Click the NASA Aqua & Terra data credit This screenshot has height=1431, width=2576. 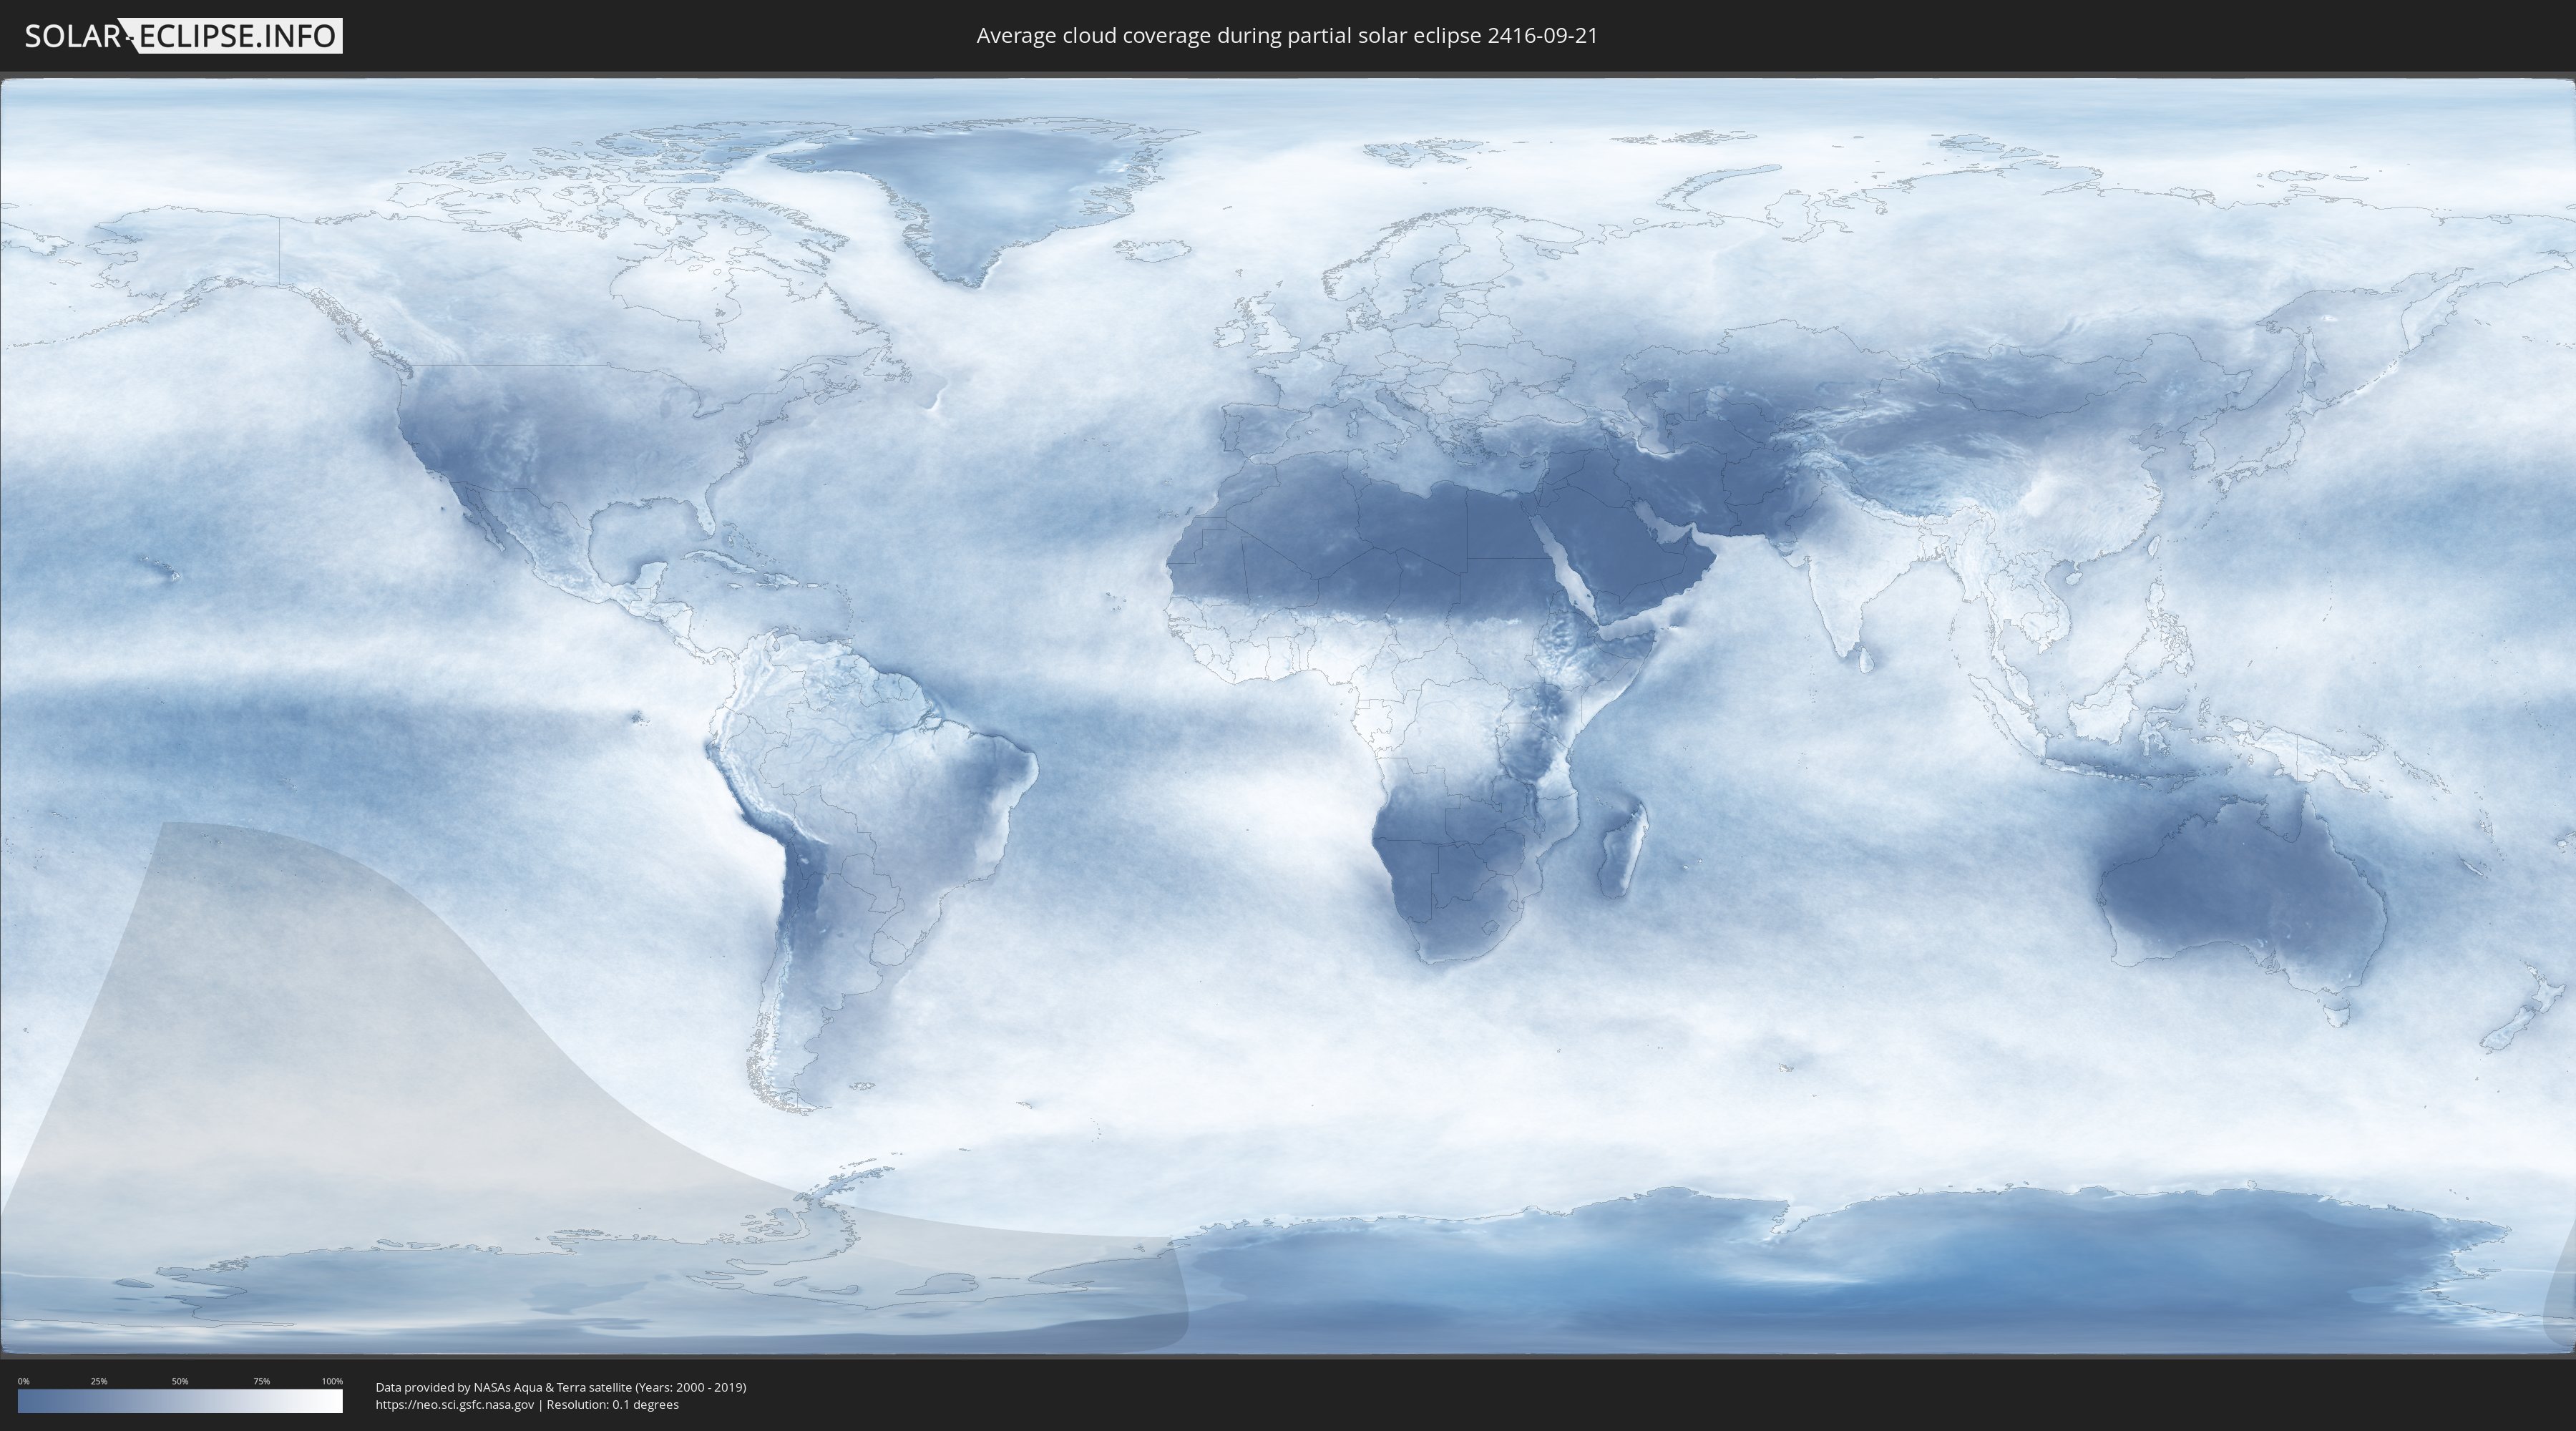[x=560, y=1387]
